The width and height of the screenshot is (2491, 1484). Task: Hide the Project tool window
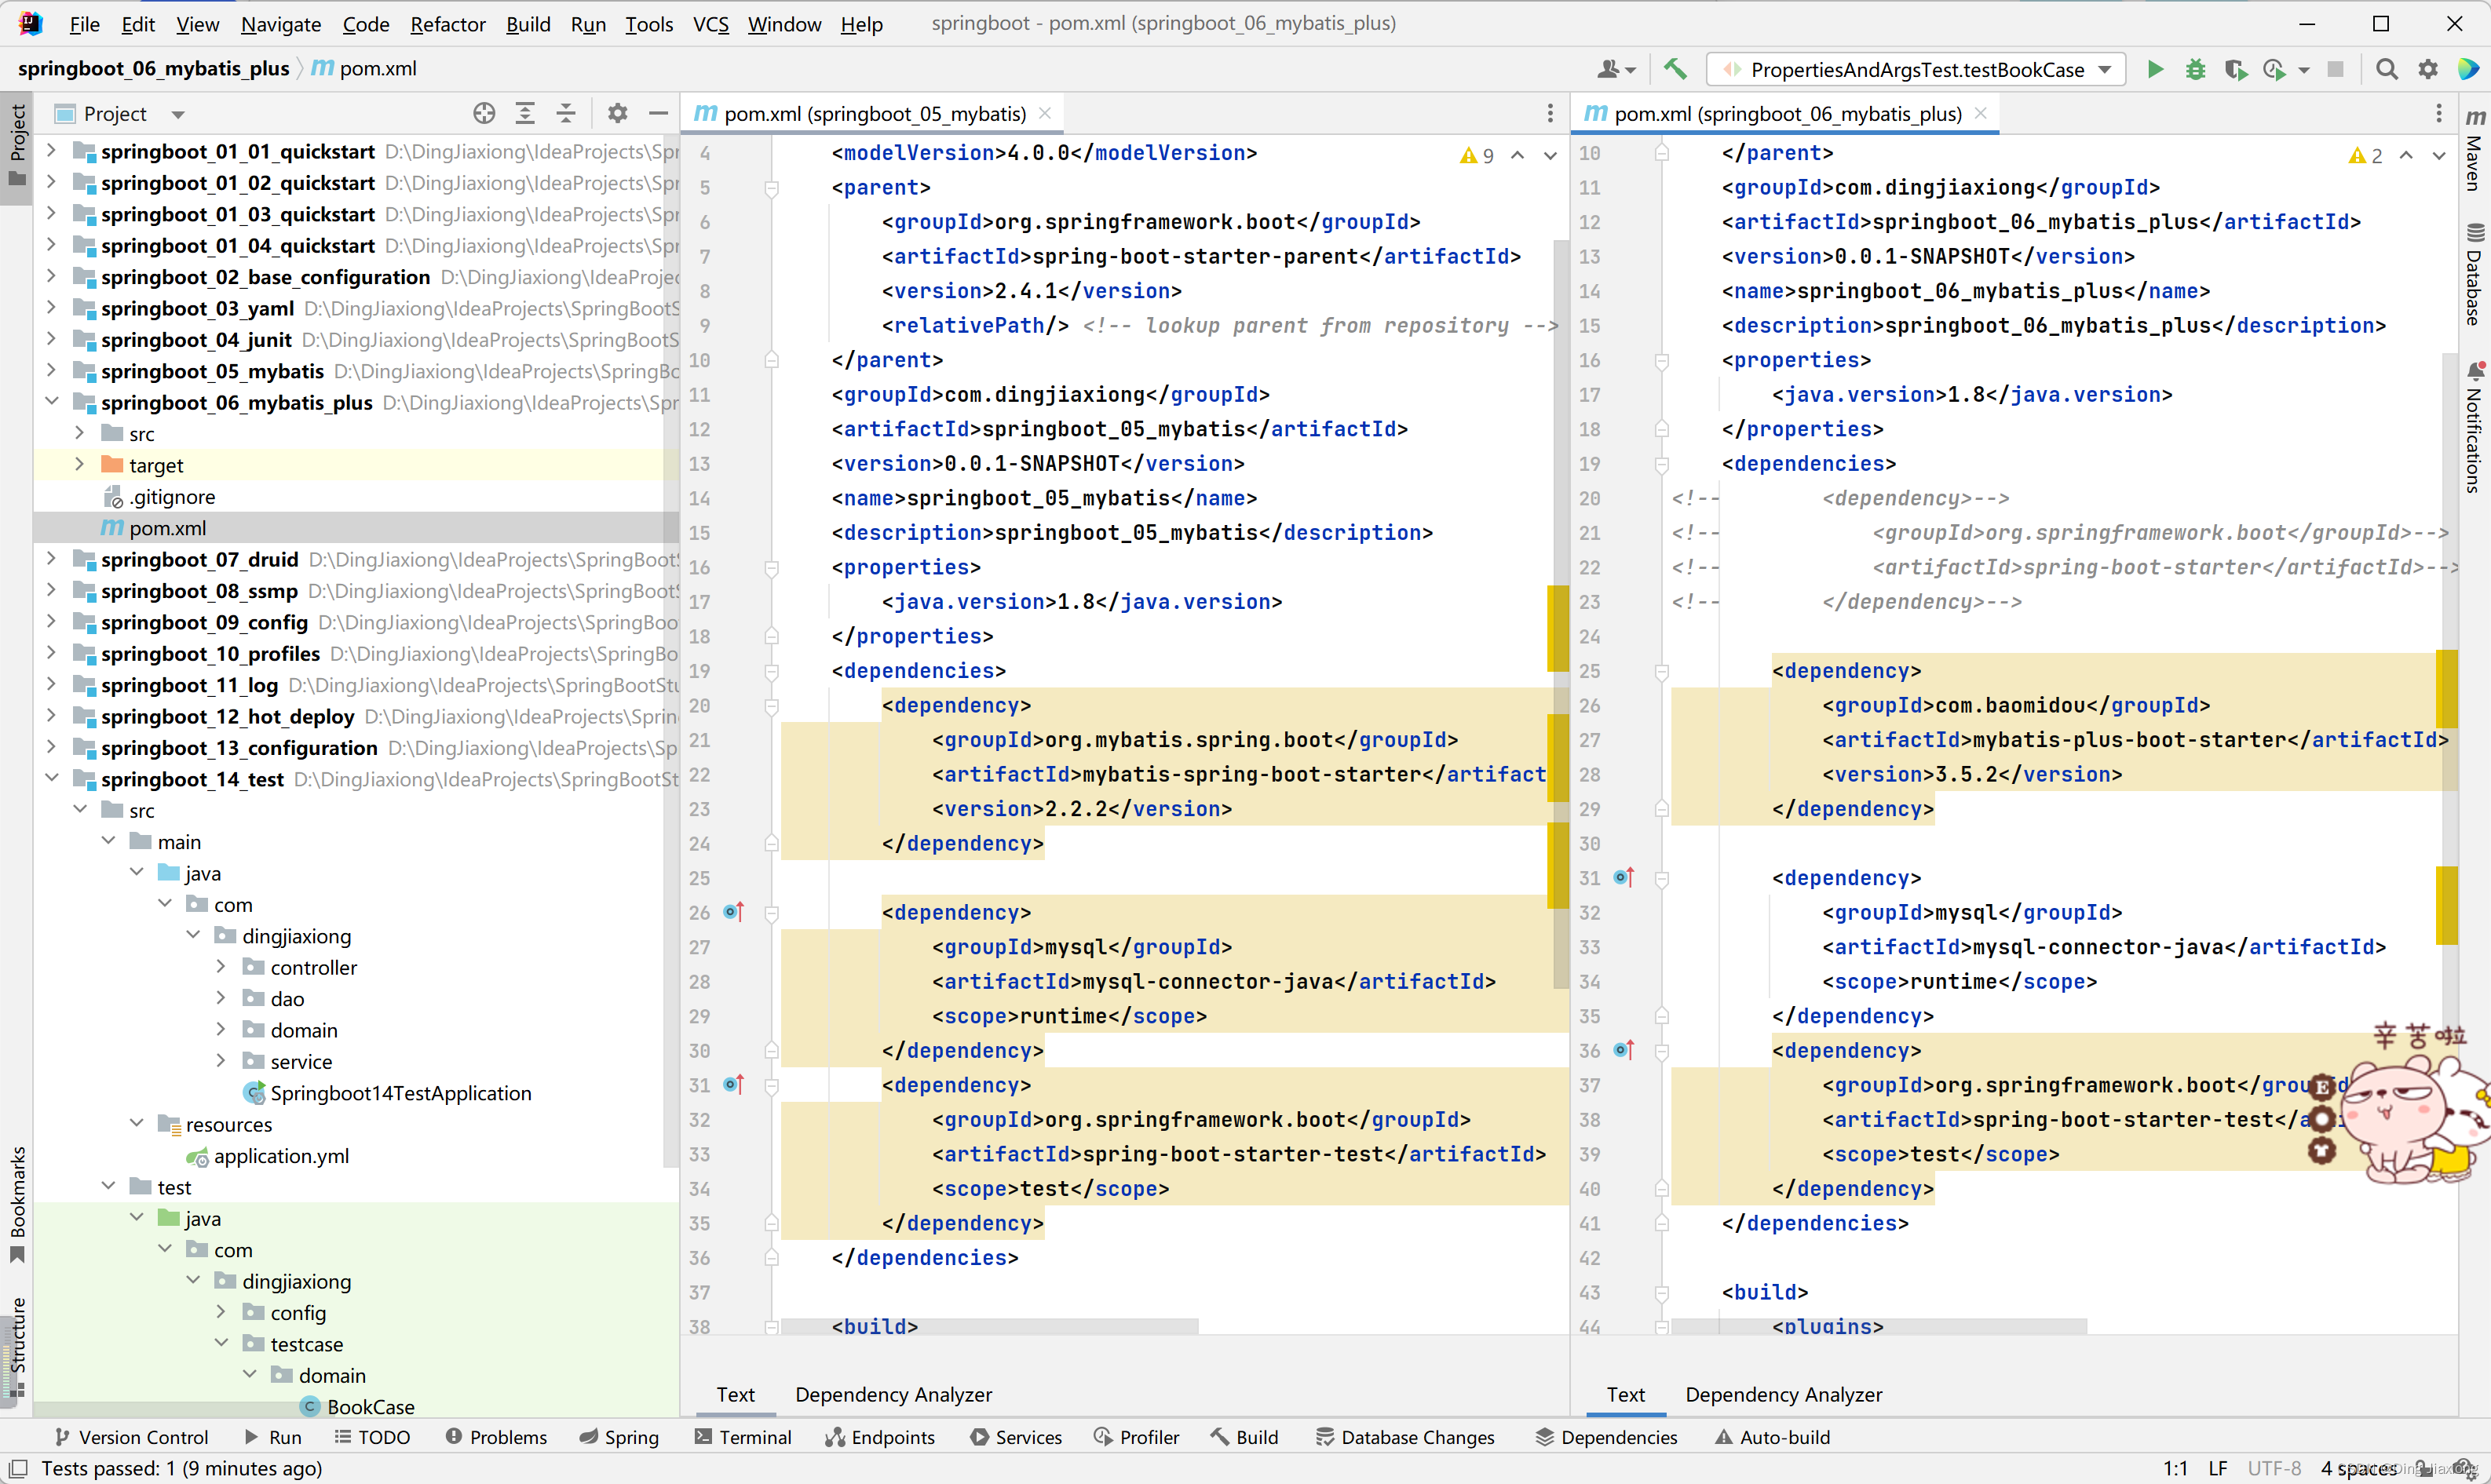658,113
